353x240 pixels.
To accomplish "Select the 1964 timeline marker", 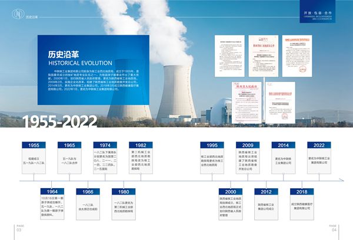I will point(51,192).
